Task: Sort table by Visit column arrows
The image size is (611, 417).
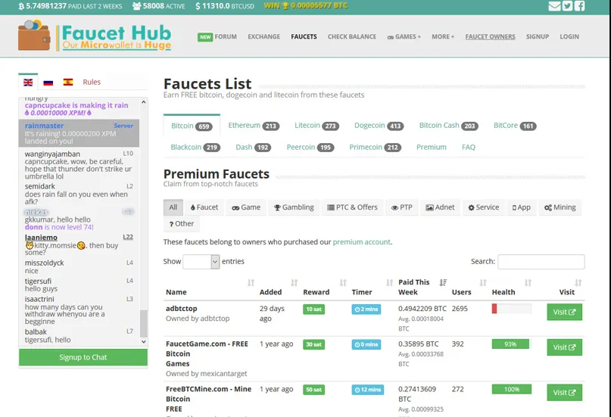Action: click(578, 283)
